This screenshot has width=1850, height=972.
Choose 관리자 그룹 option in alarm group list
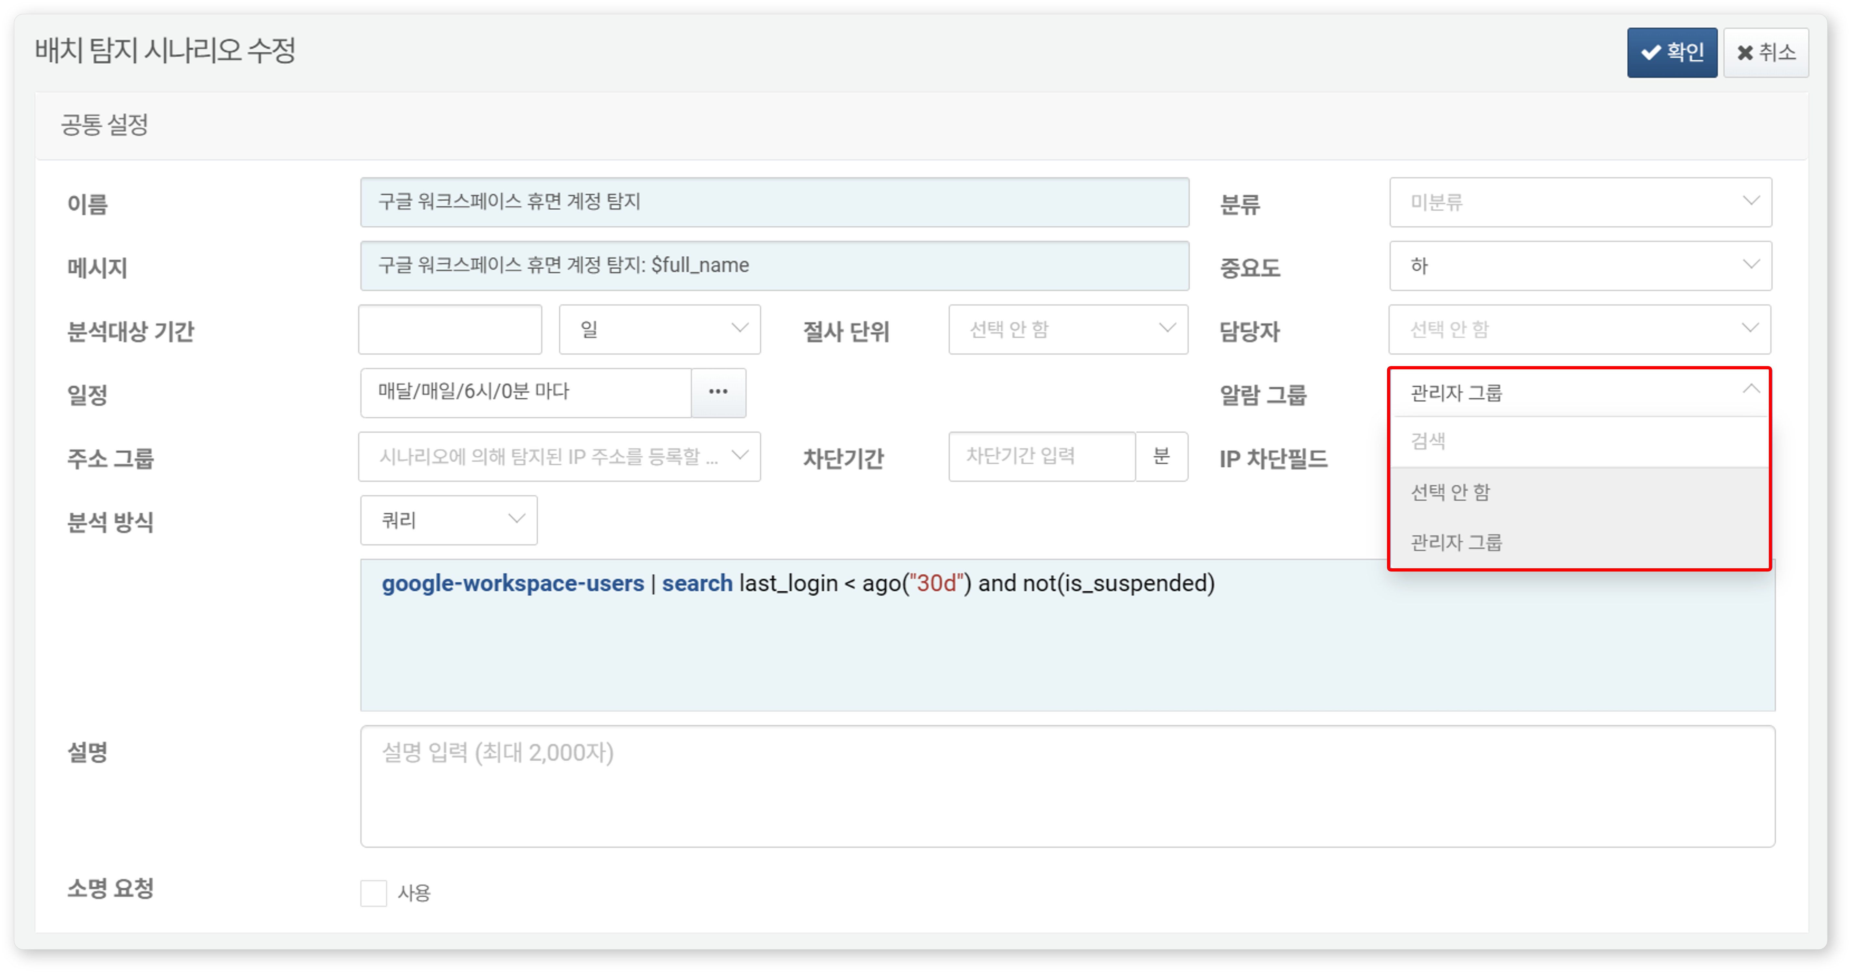[x=1580, y=543]
